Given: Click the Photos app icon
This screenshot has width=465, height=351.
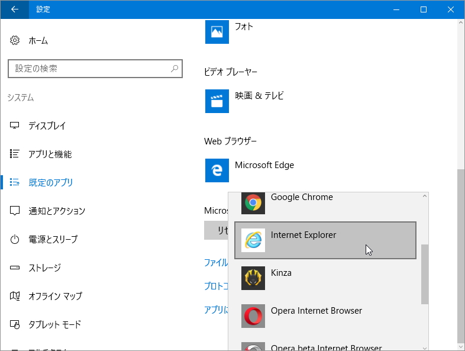Looking at the screenshot, I should pyautogui.click(x=217, y=32).
